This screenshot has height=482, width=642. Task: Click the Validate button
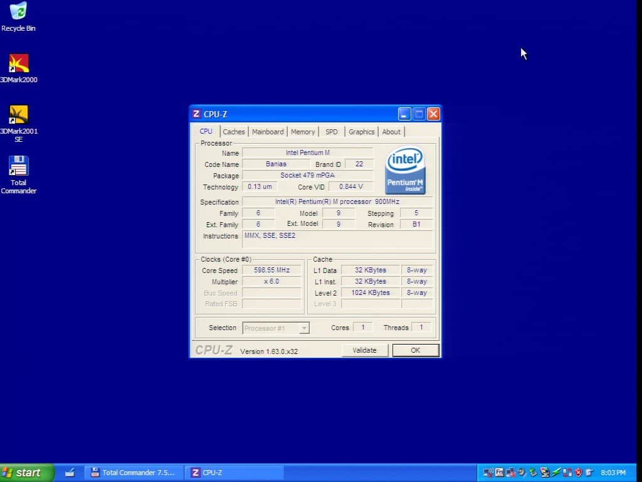364,350
